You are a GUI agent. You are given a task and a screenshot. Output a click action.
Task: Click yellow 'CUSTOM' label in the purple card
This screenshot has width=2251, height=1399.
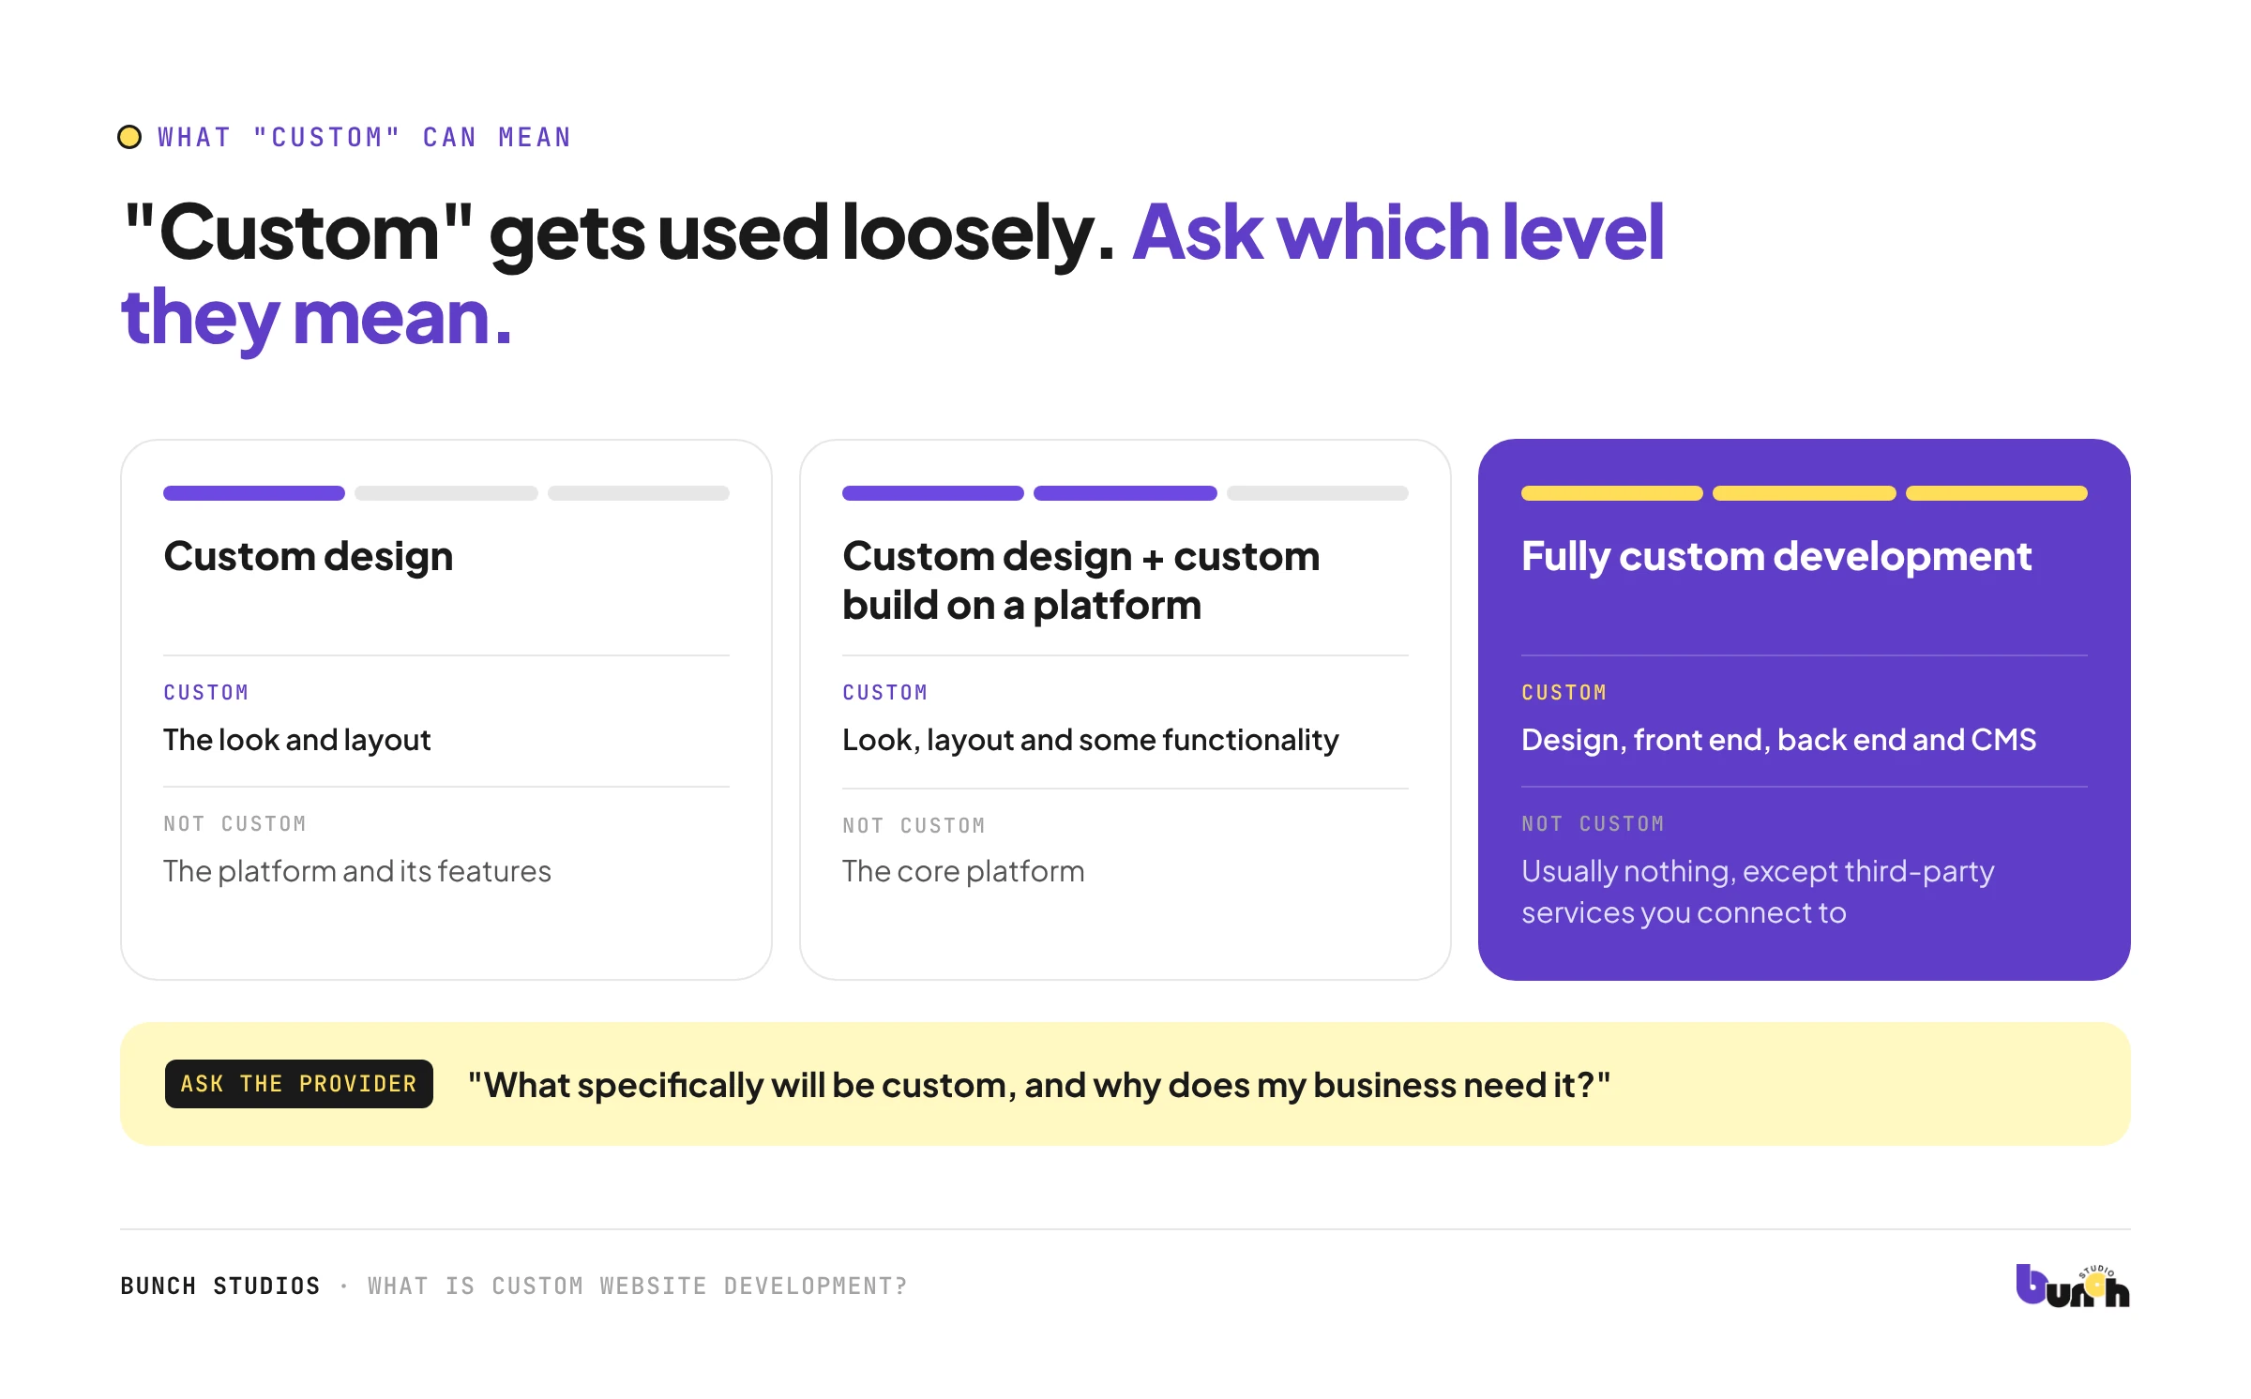pos(1564,692)
